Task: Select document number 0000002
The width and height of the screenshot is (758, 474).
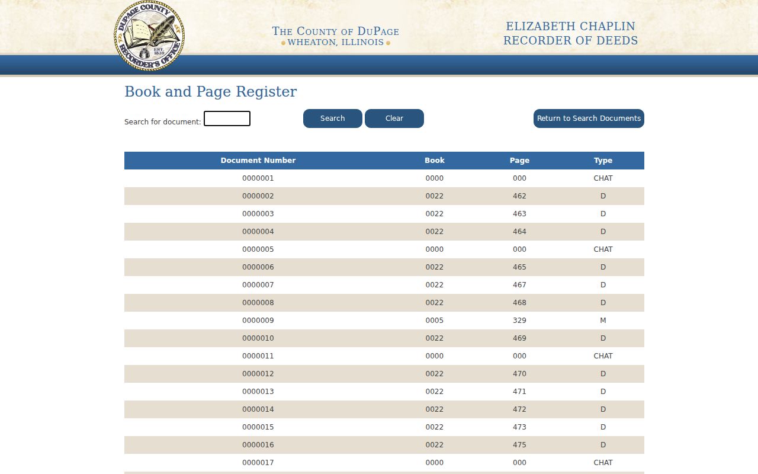Action: [258, 196]
